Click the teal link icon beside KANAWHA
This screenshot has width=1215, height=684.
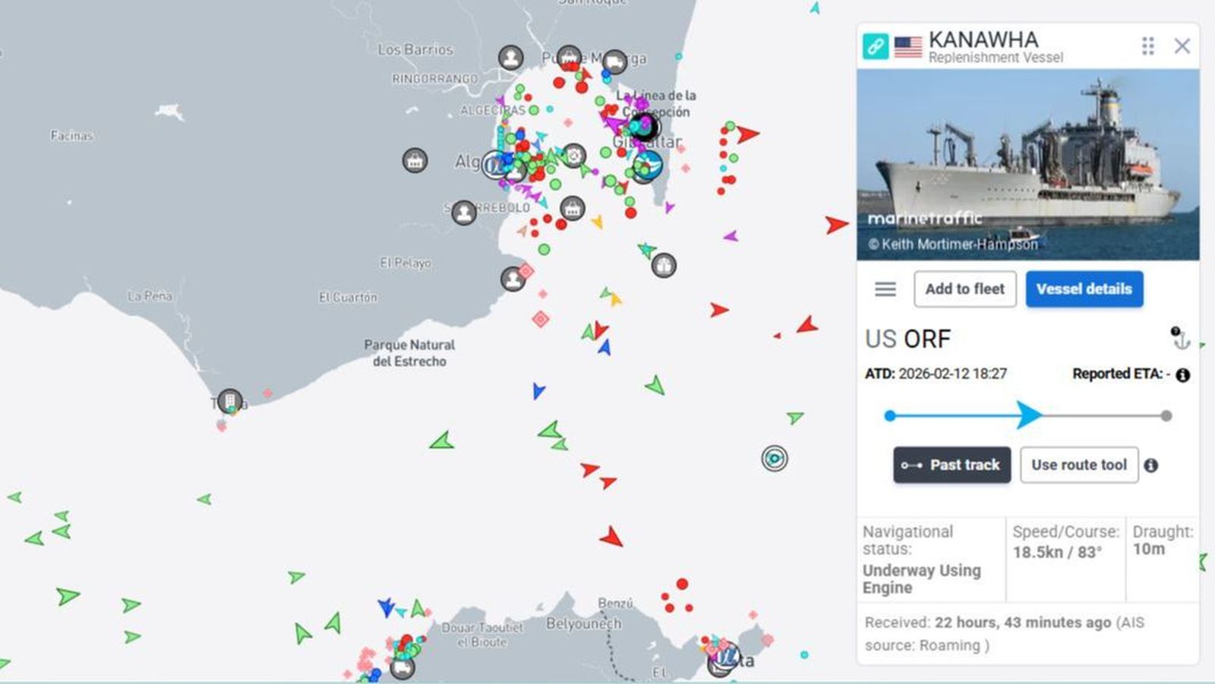[877, 46]
